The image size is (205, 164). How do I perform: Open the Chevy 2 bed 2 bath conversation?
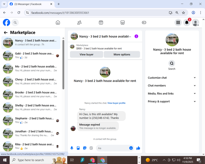pyautogui.click(x=31, y=82)
